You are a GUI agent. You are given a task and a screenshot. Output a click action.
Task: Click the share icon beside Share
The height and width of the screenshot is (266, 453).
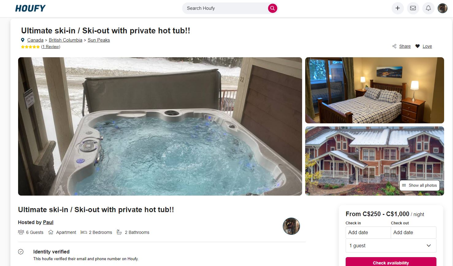point(394,46)
